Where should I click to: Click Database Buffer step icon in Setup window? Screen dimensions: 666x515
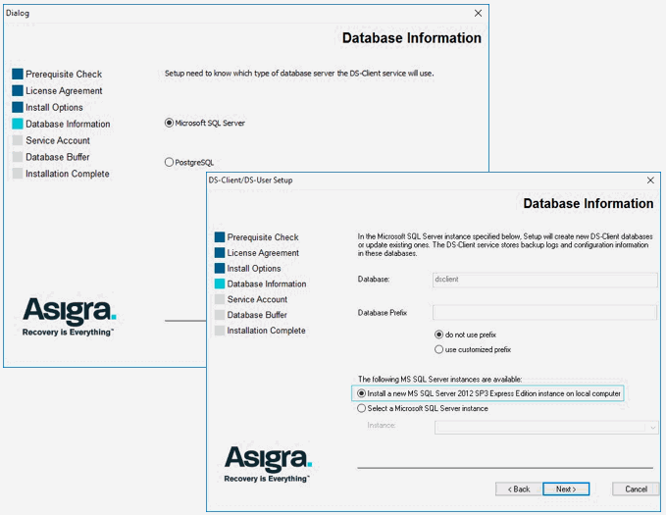tap(220, 315)
